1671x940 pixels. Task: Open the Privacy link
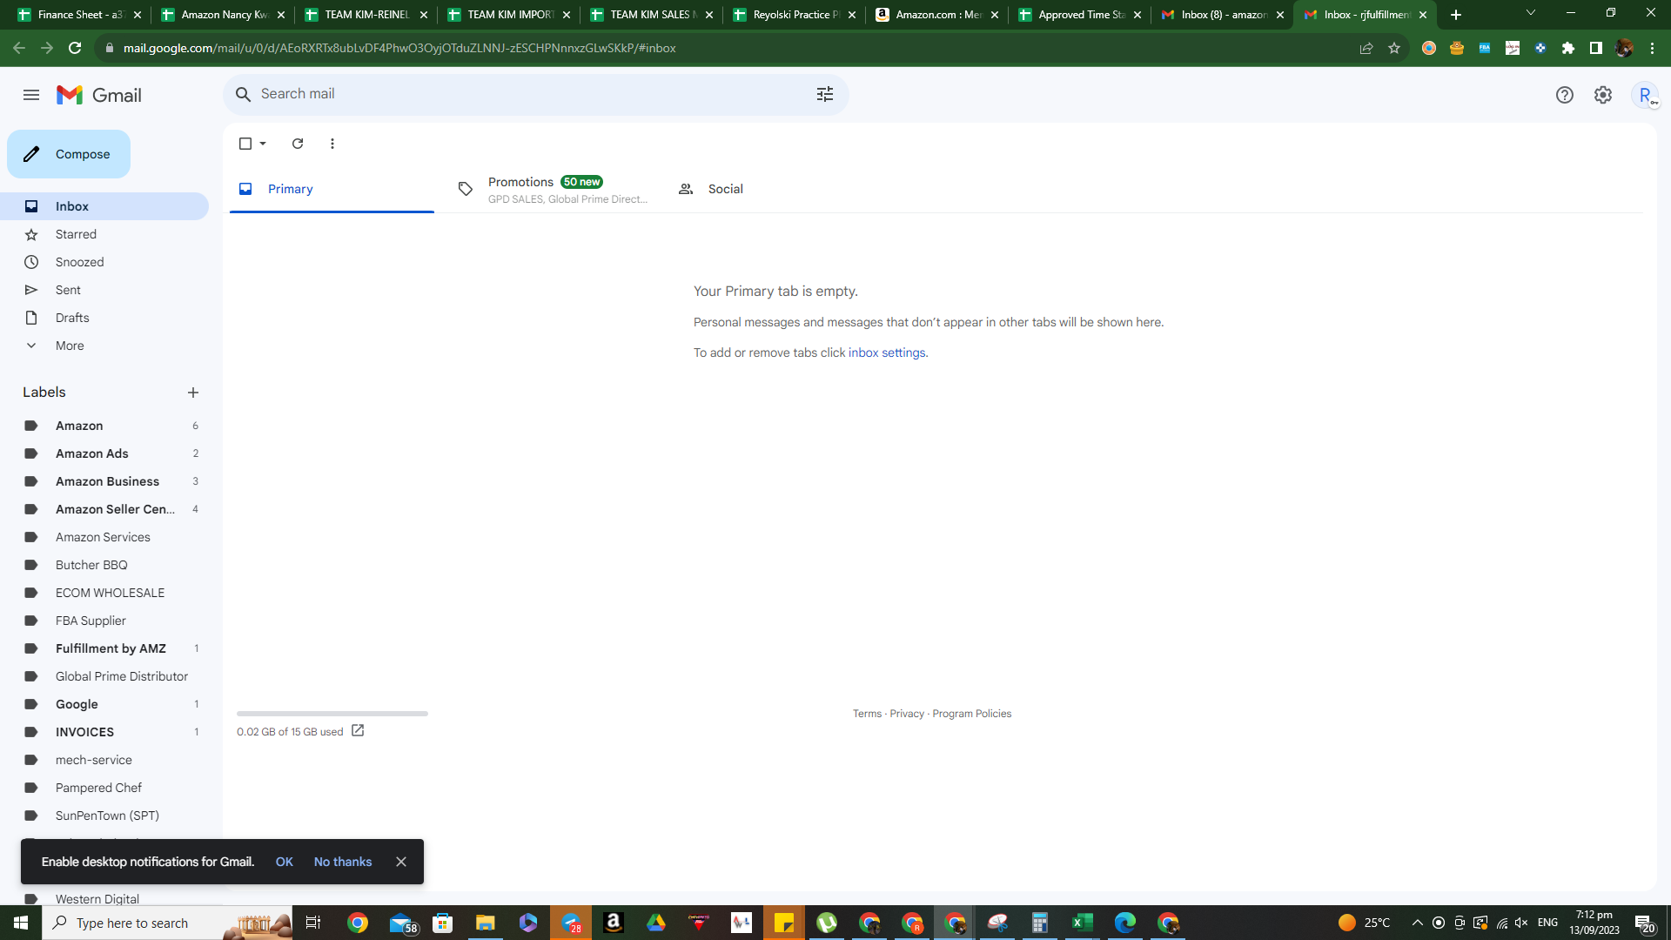coord(907,714)
